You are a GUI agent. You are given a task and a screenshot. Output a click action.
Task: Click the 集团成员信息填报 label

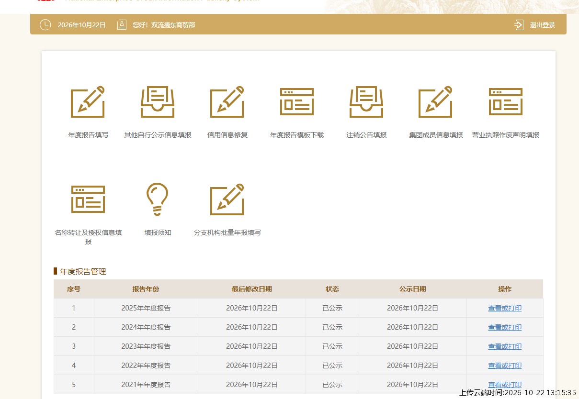pyautogui.click(x=436, y=135)
